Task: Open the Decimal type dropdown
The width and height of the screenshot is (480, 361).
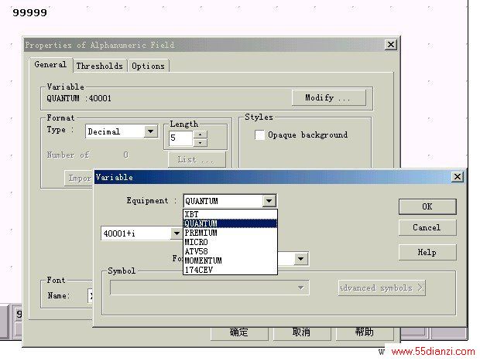Action: 151,131
